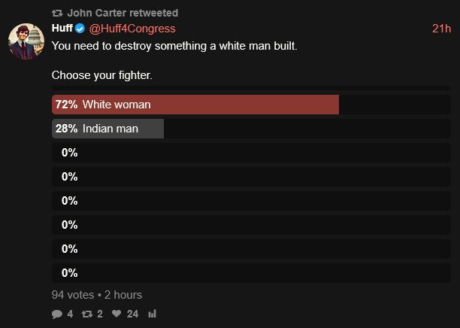
Task: Like the tweet with the heart icon
Action: (117, 314)
